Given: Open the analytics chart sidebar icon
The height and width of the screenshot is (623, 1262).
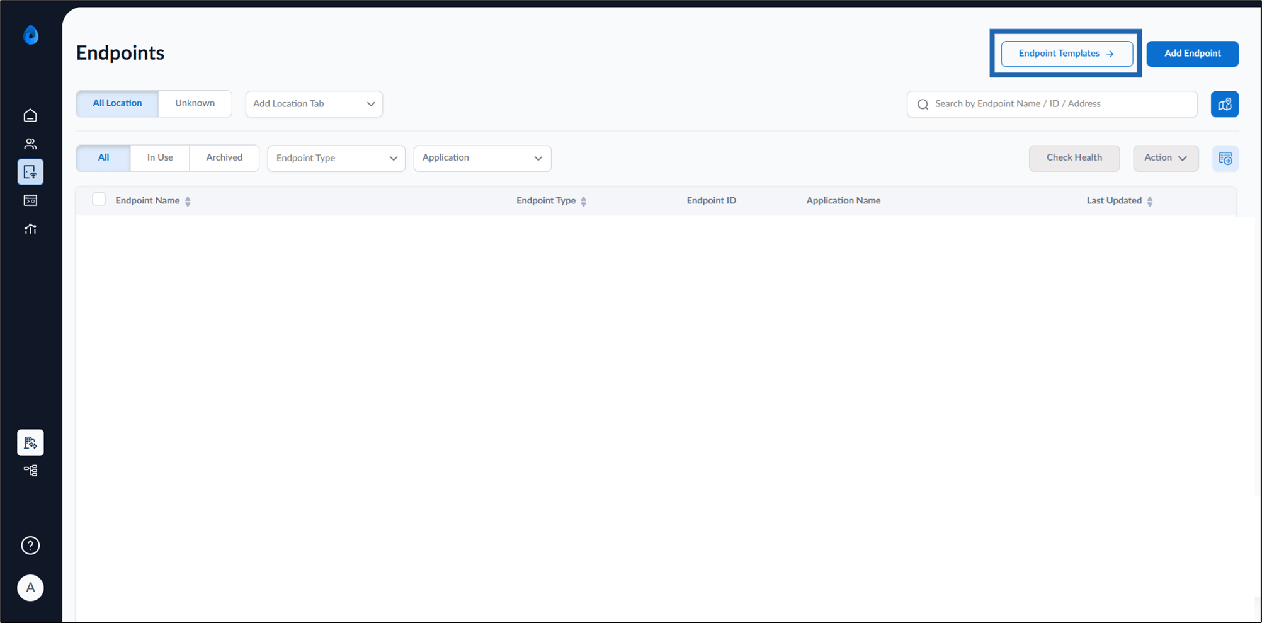Looking at the screenshot, I should coord(30,229).
